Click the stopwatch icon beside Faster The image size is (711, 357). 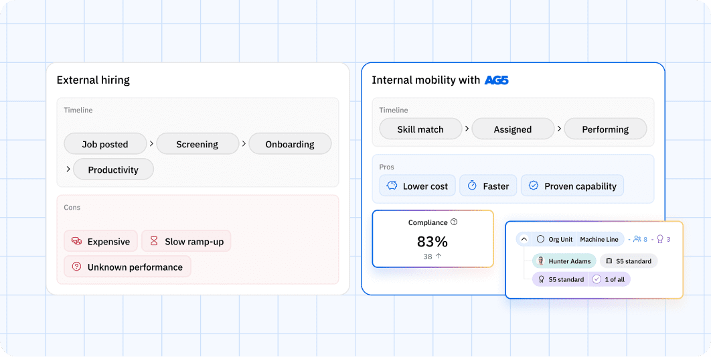472,186
